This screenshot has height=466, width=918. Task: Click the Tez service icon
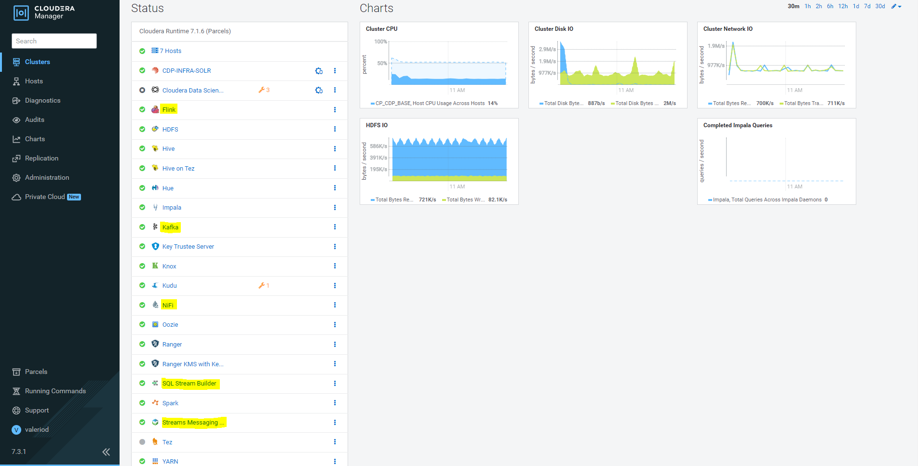point(155,442)
